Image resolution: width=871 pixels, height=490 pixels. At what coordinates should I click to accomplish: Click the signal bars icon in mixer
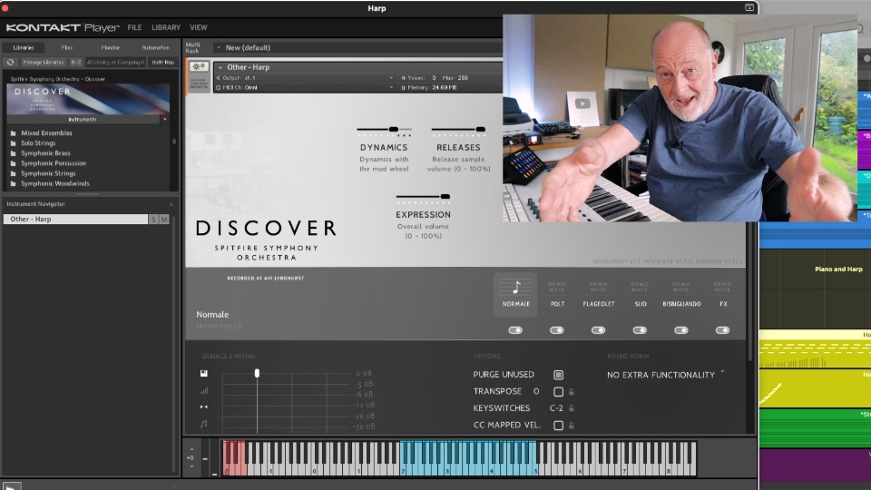[204, 391]
